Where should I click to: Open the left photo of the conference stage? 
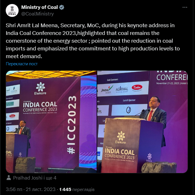(51, 122)
